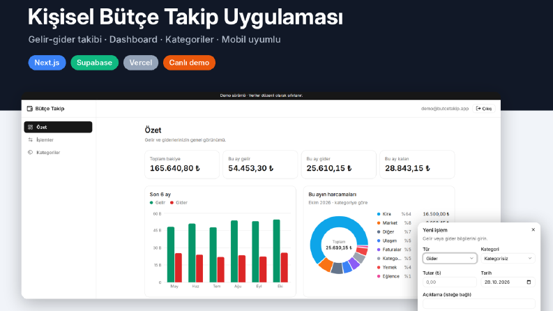Image resolution: width=553 pixels, height=311 pixels.
Task: Click the demo sürümü banner text
Action: pyautogui.click(x=262, y=96)
